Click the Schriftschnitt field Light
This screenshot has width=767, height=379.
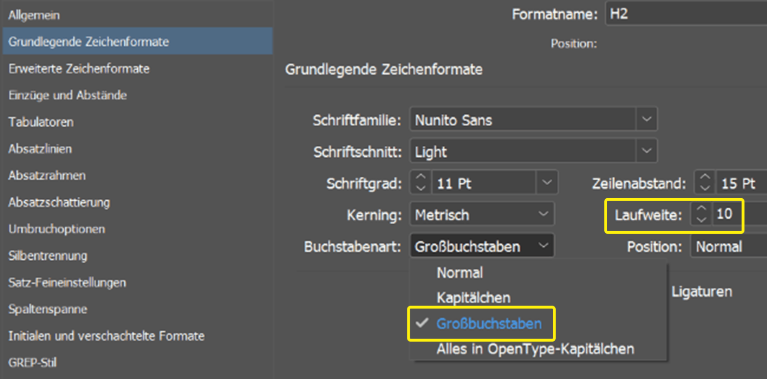(x=523, y=152)
